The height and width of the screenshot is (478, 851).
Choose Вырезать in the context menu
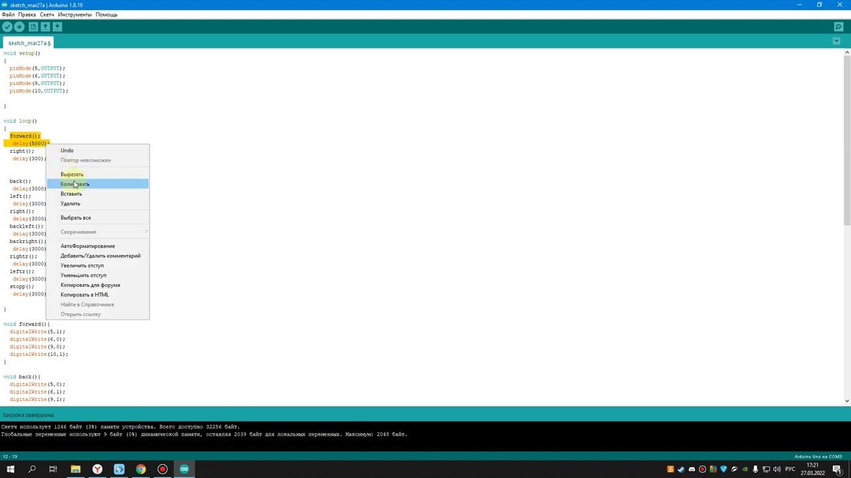point(98,175)
